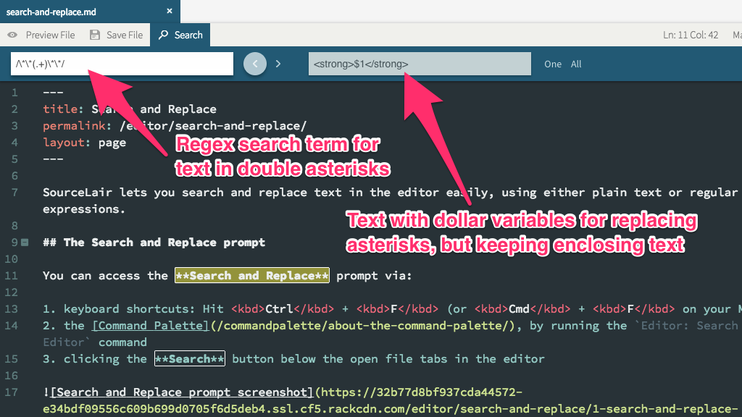Replace all occurrences using the All button
742x417 pixels.
click(x=576, y=64)
